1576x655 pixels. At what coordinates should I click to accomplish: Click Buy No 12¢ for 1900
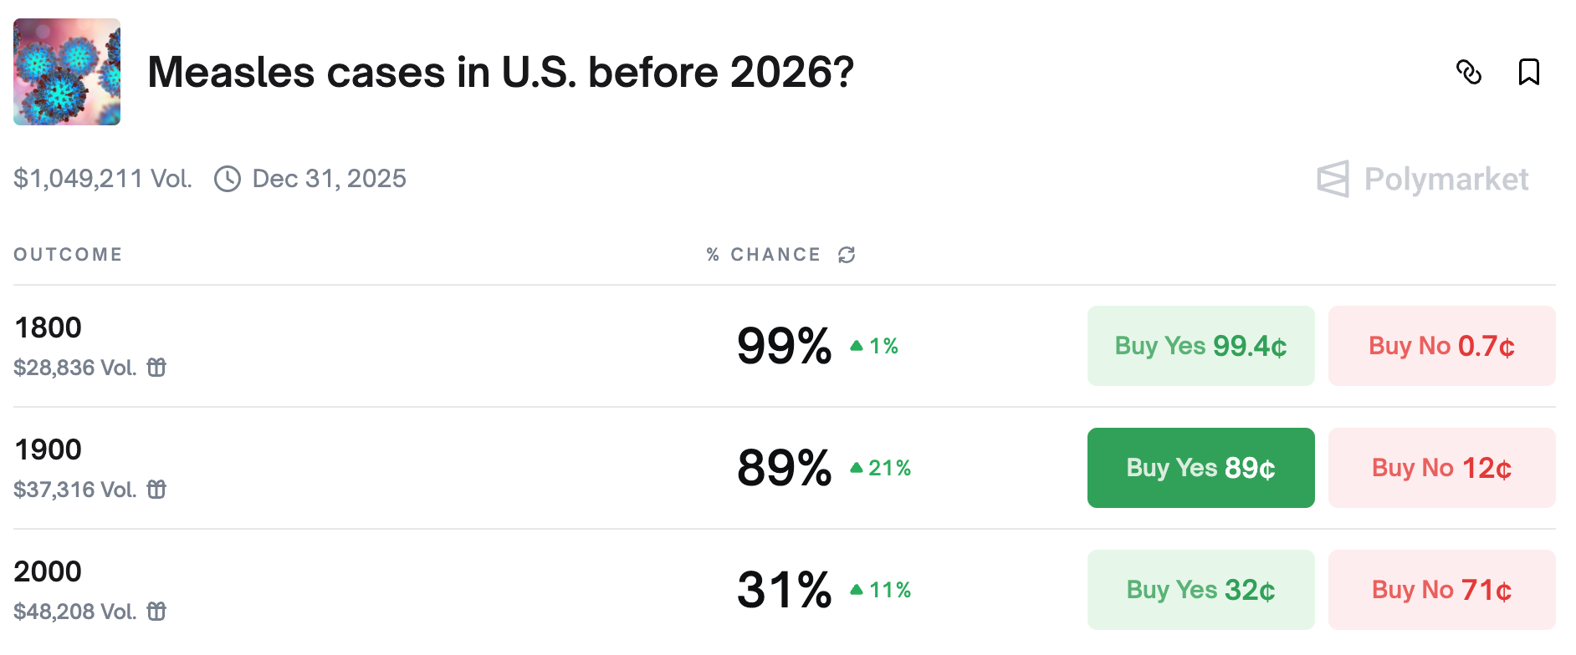click(1441, 468)
